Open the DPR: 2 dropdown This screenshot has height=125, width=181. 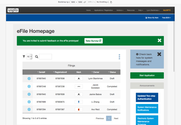(x=92, y=2)
